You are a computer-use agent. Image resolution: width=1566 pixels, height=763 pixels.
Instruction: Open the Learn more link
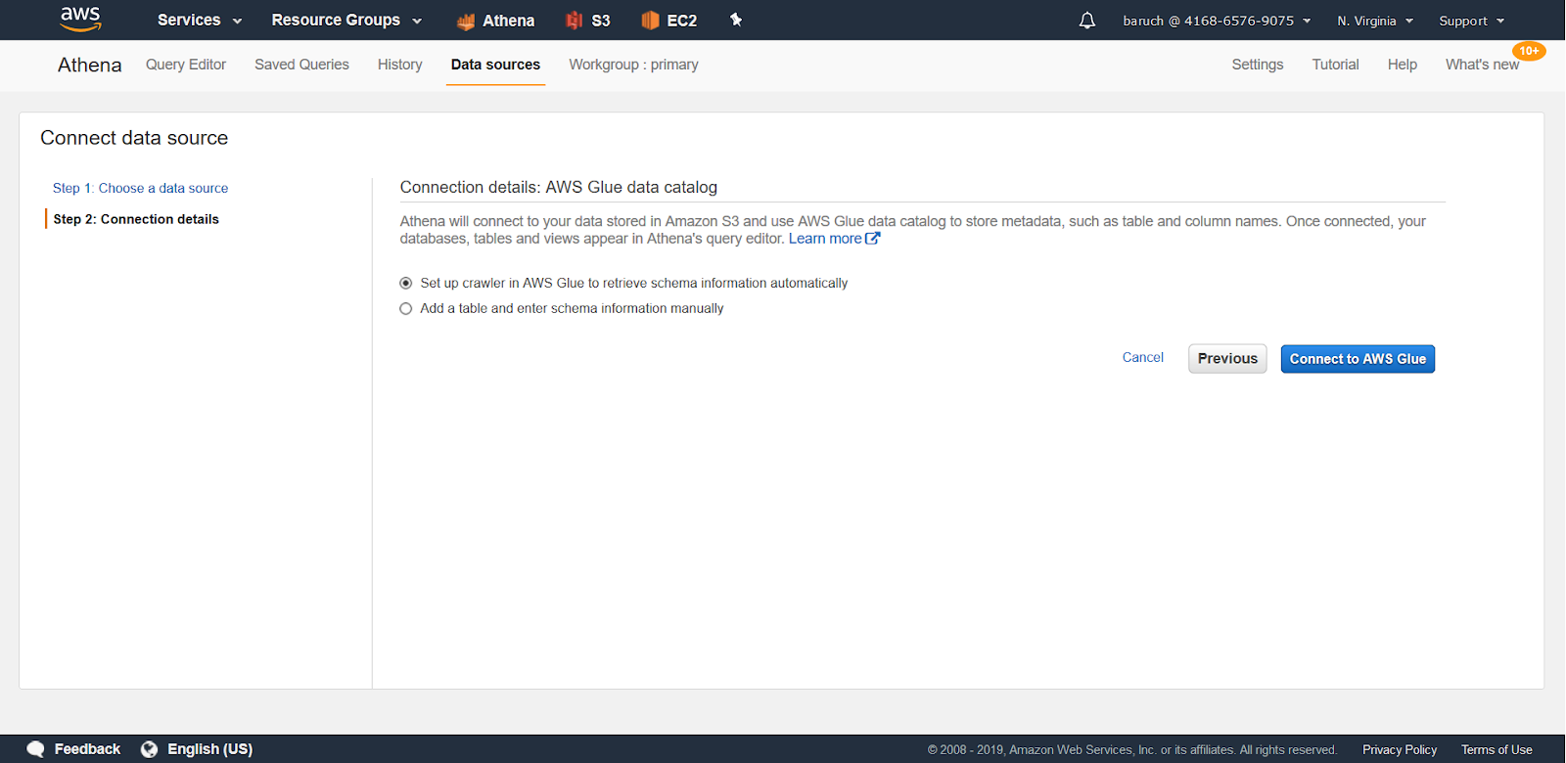tap(825, 239)
